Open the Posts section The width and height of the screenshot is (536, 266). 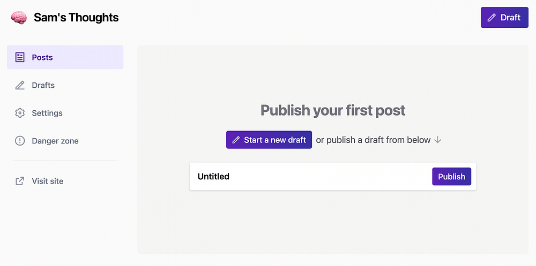[42, 57]
